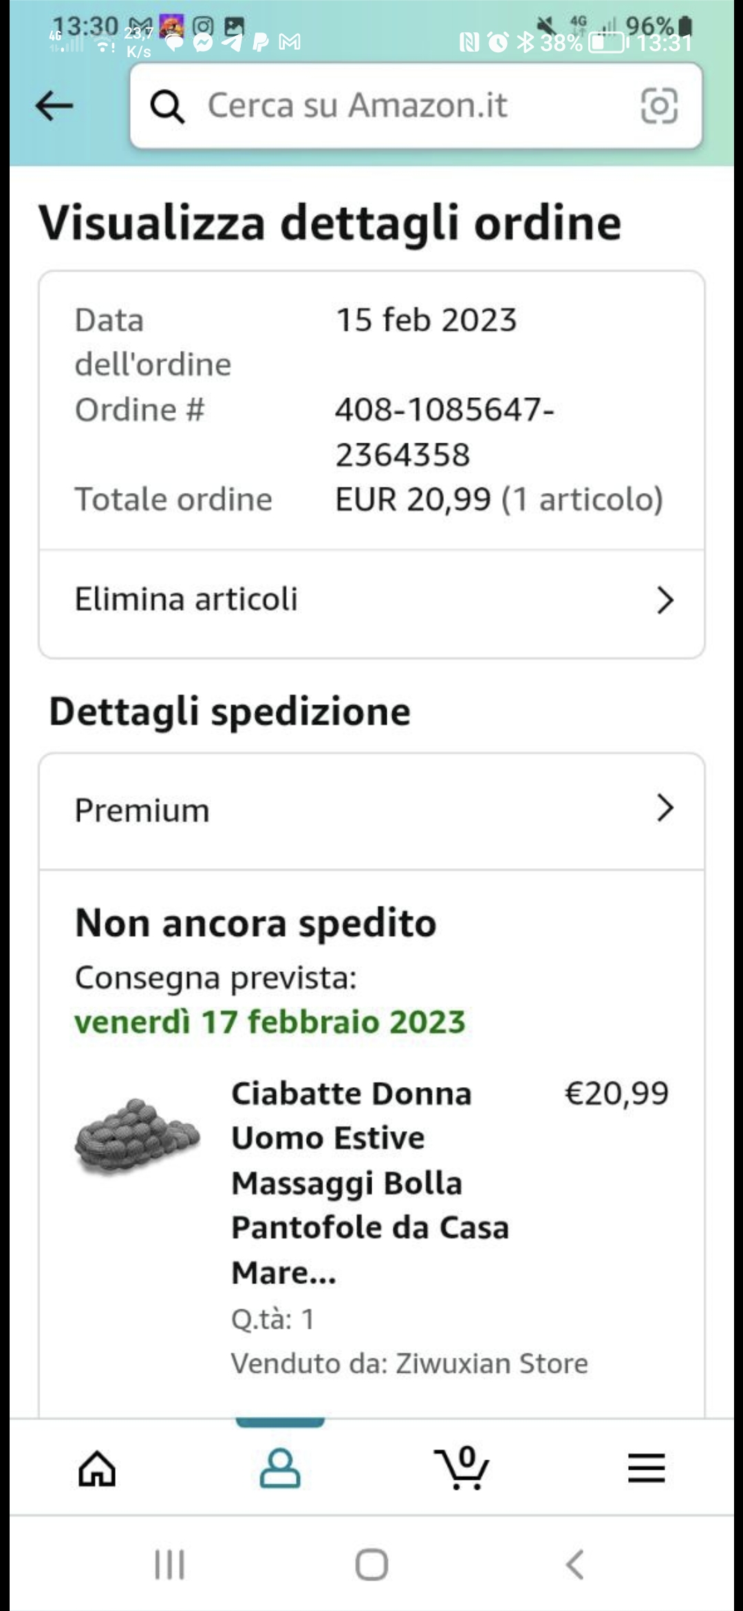This screenshot has height=1611, width=743.
Task: Open camera lens search icon
Action: (659, 106)
